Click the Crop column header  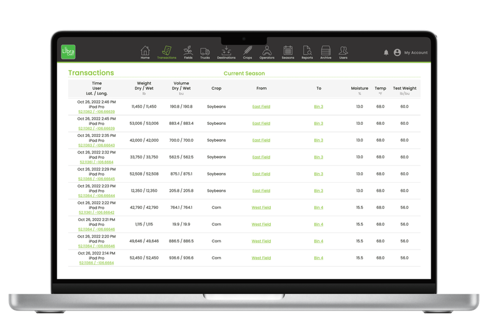click(217, 88)
